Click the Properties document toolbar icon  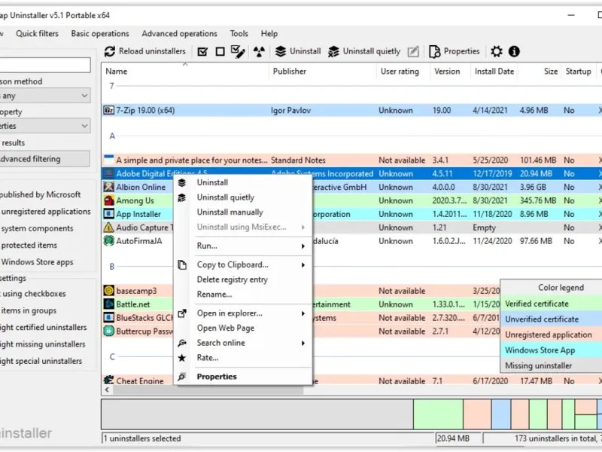(435, 51)
